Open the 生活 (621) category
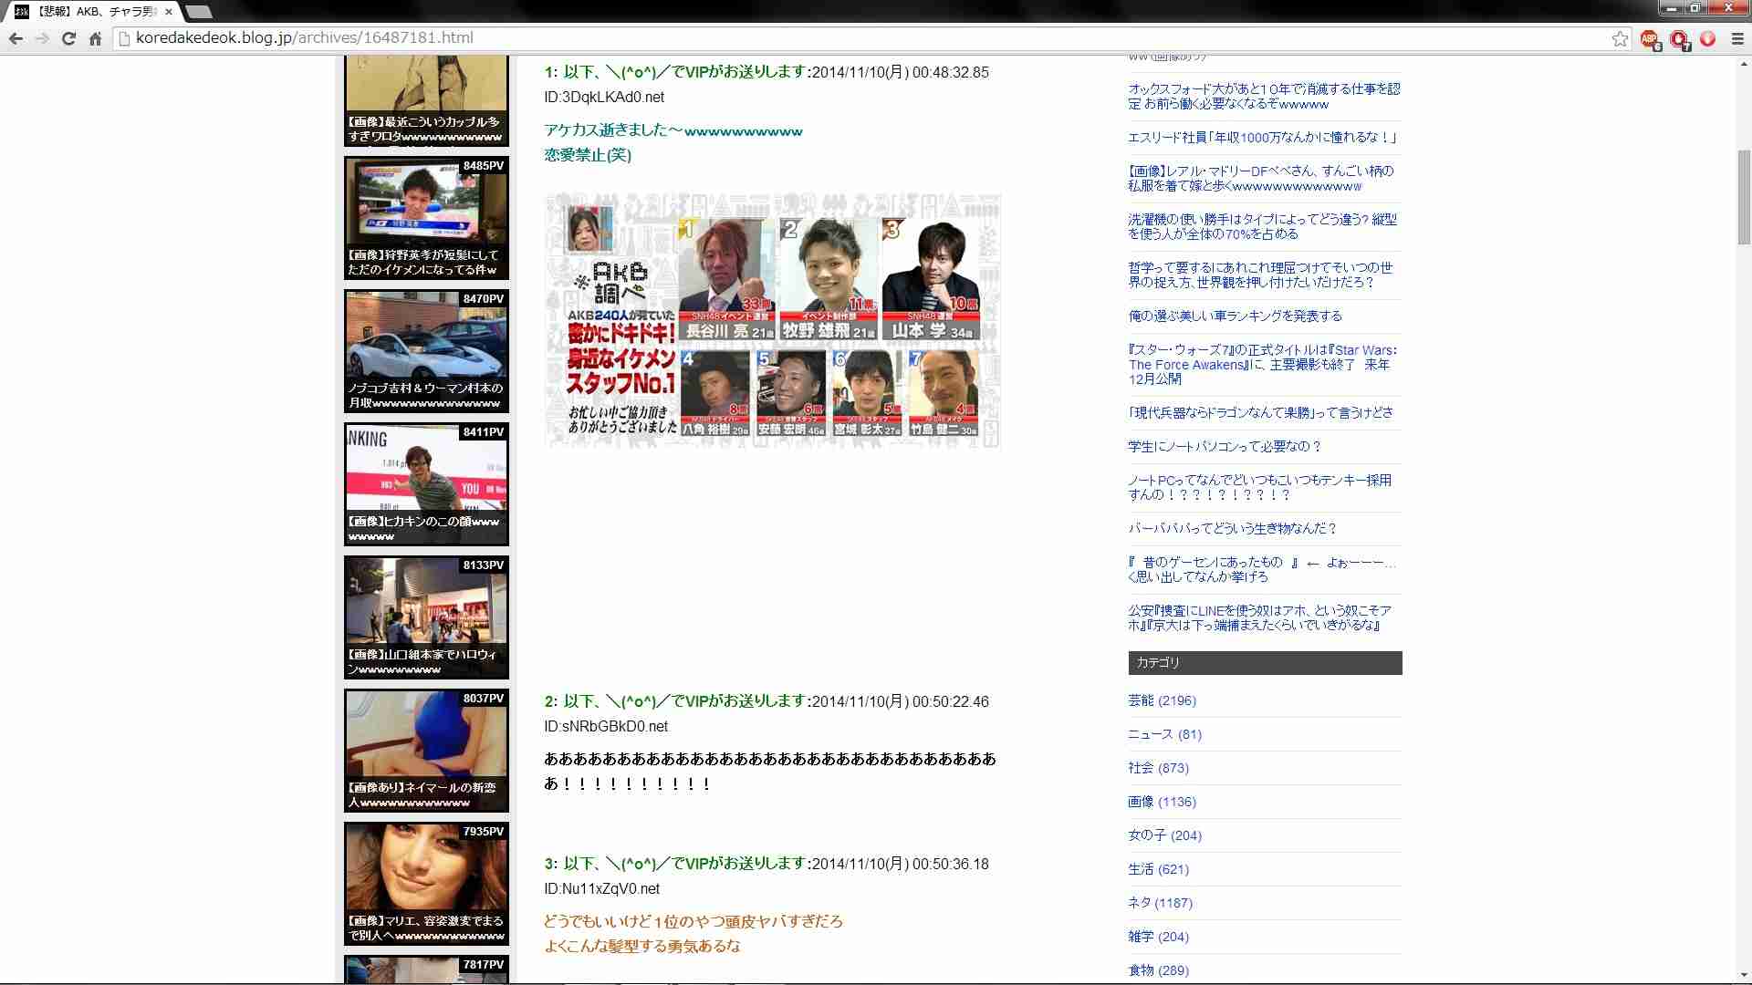 coord(1158,869)
